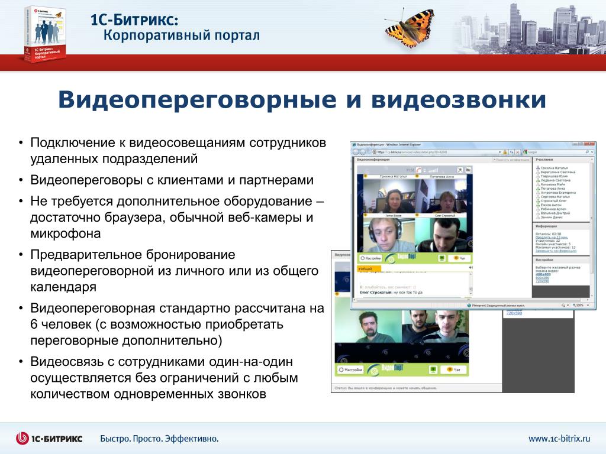Screen dimensions: 606x454
Task: Click the ВидеоПорт logo in back window
Action: coord(386,369)
